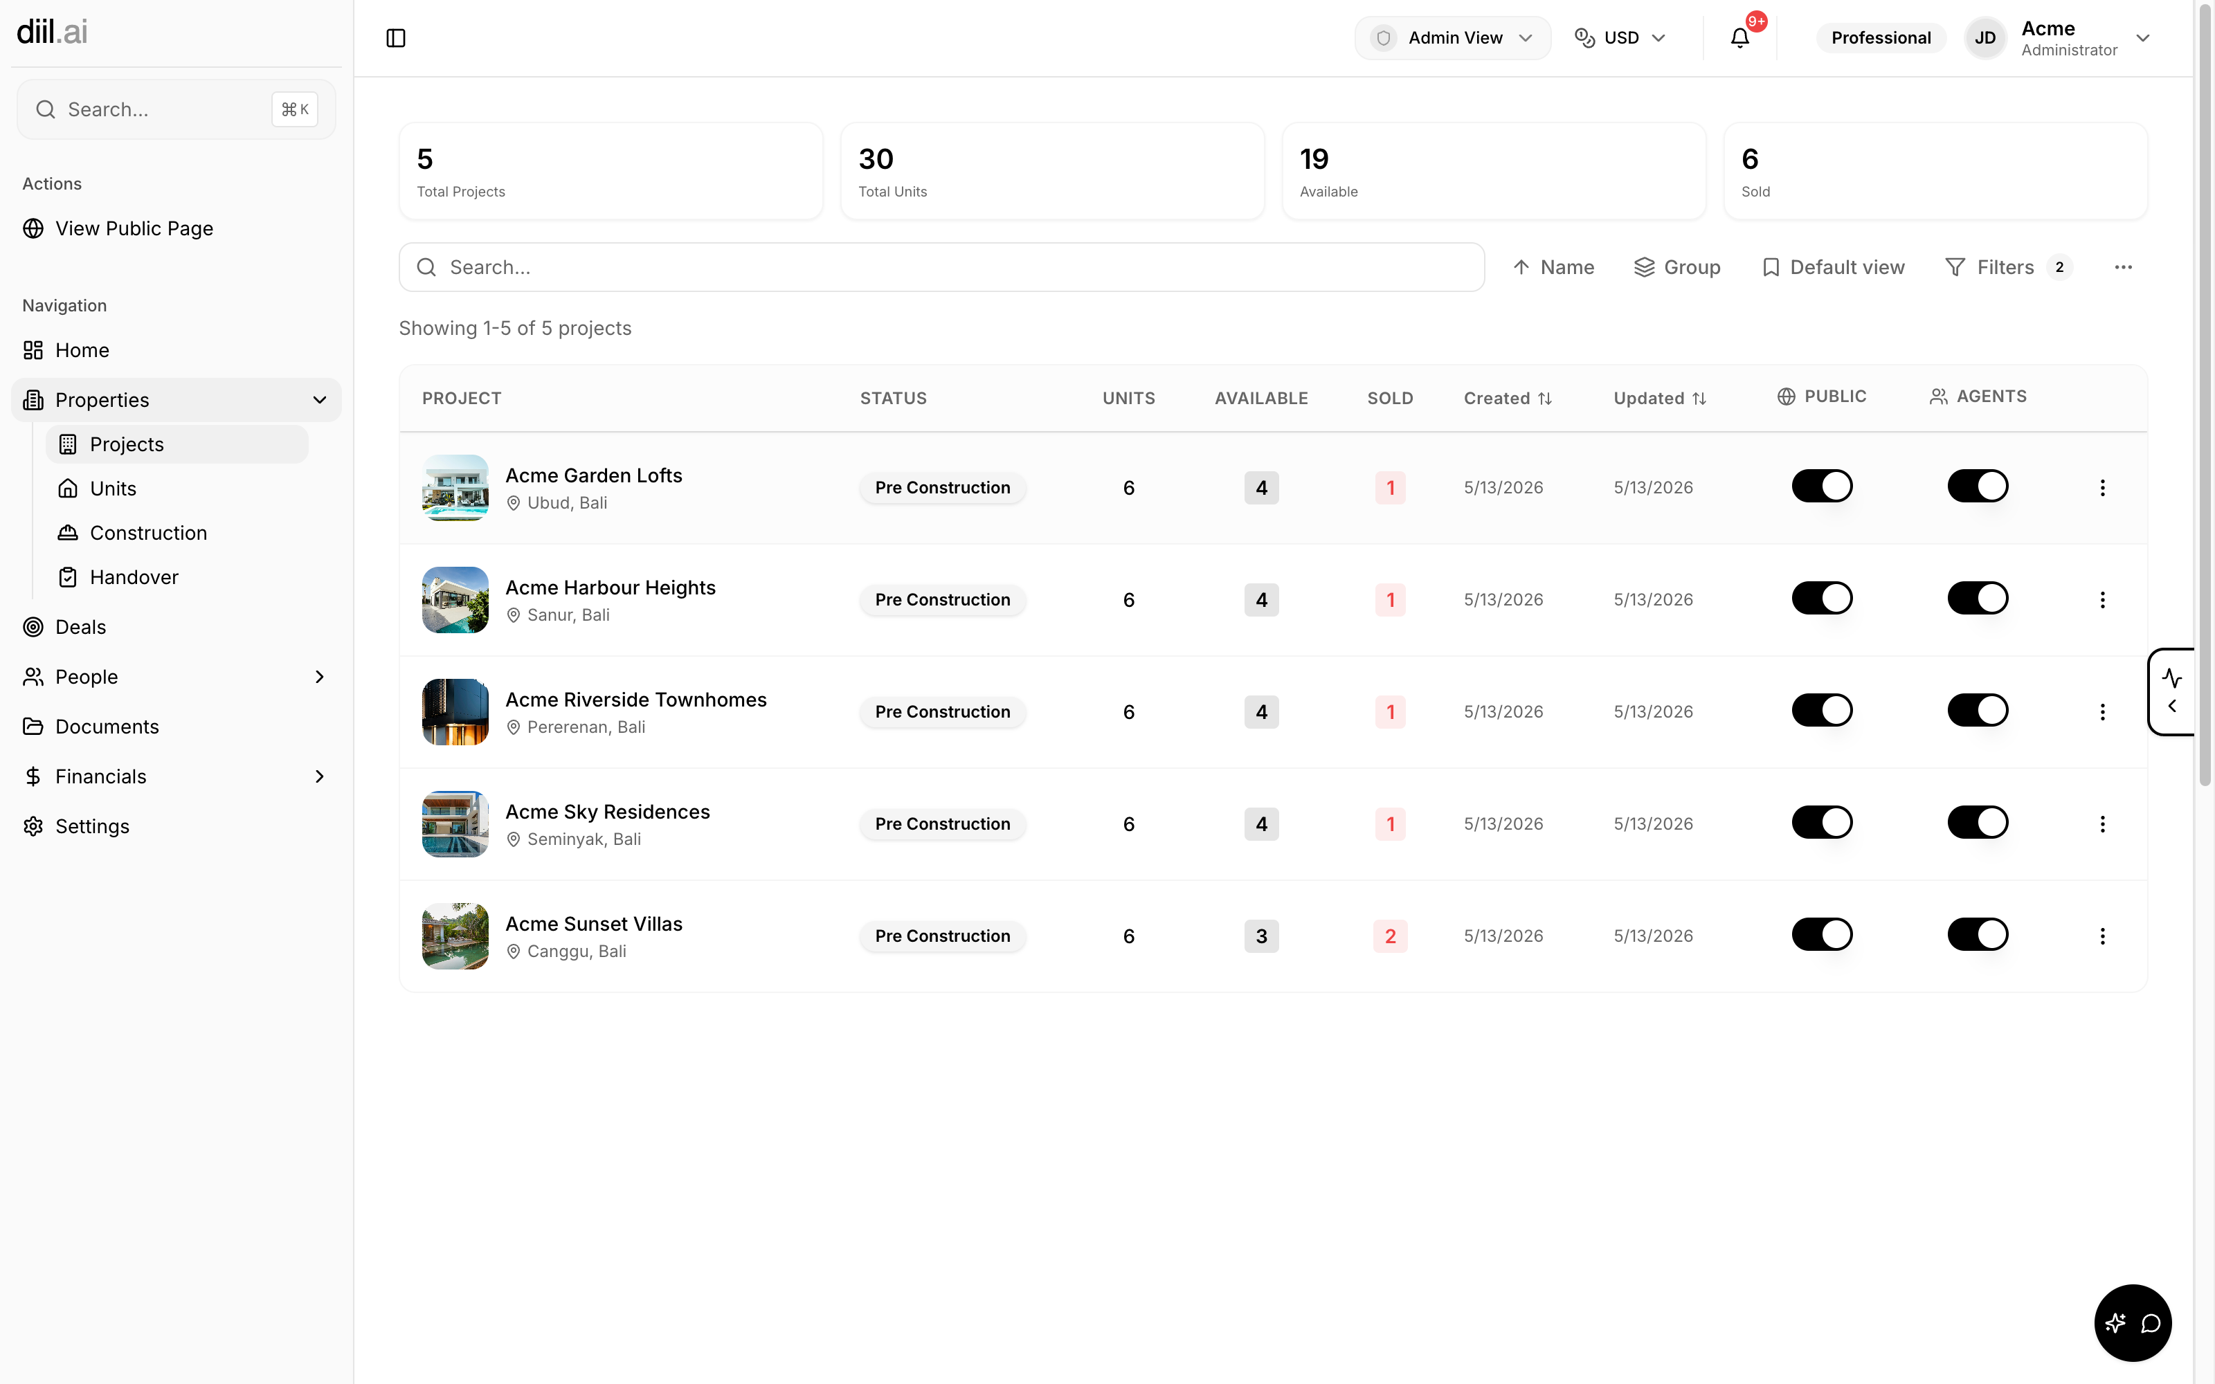Toggle Agents switch for Acme Sky Residences

pos(1977,822)
